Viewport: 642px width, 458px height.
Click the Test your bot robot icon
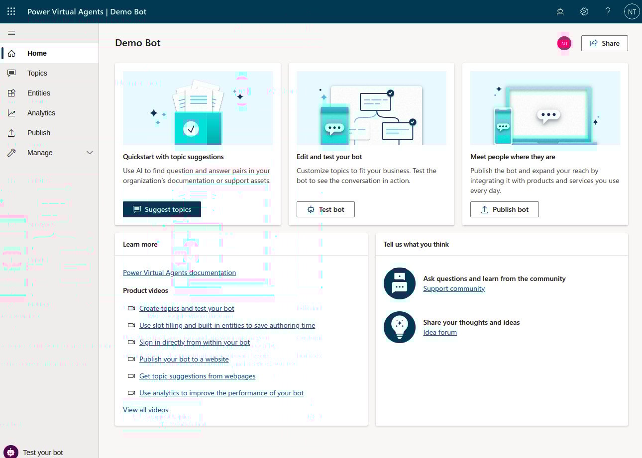[x=11, y=452]
